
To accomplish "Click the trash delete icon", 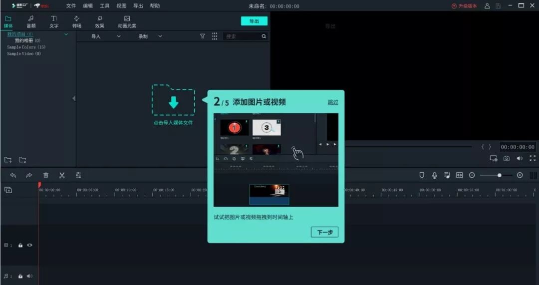I will tap(46, 175).
